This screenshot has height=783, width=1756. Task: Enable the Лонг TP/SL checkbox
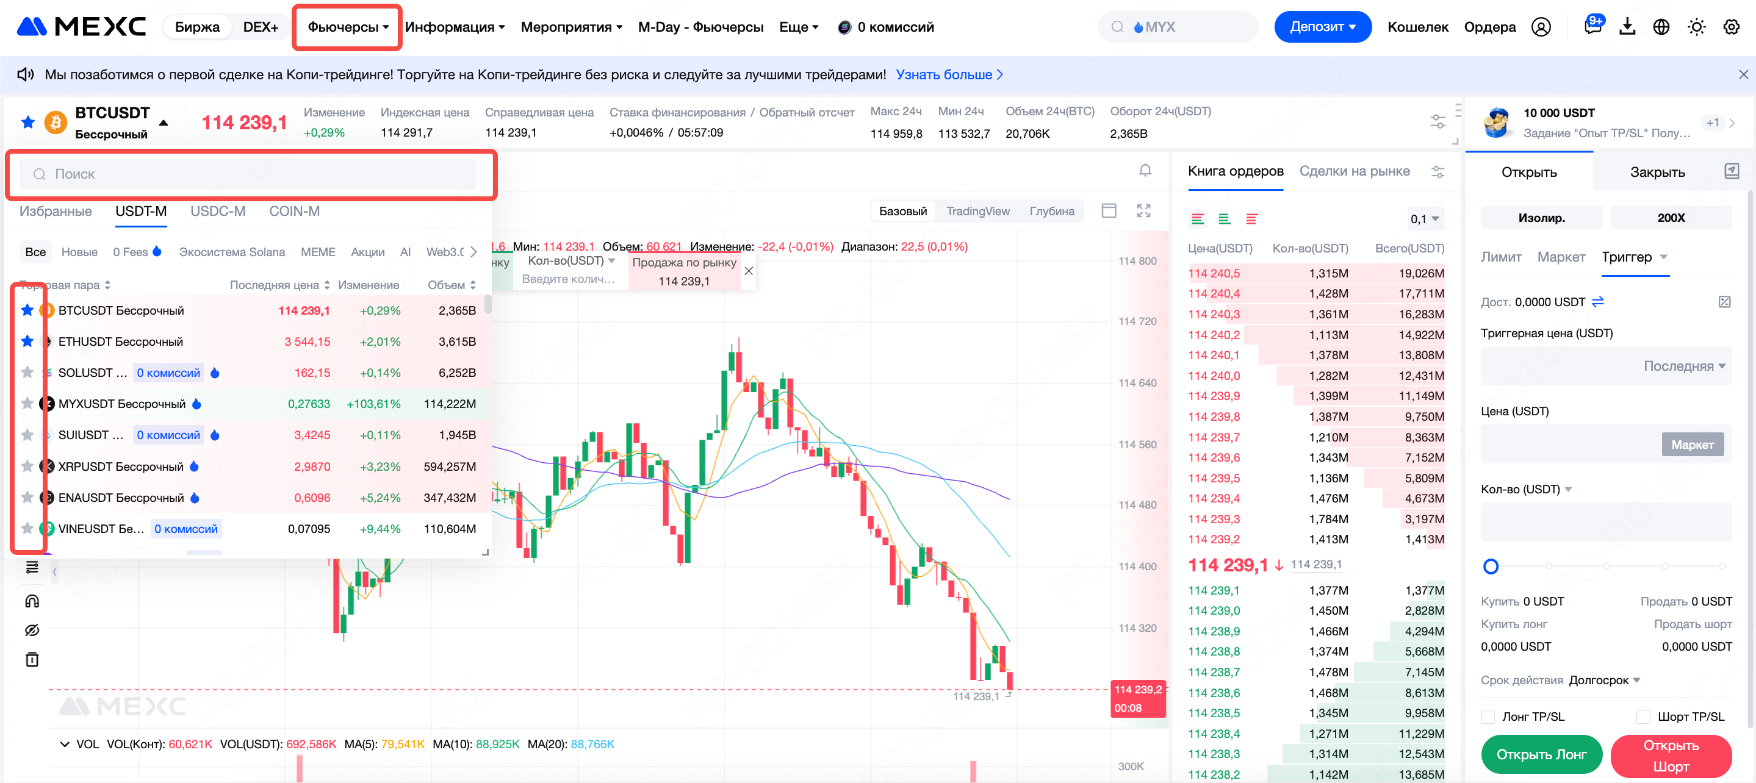pos(1488,716)
